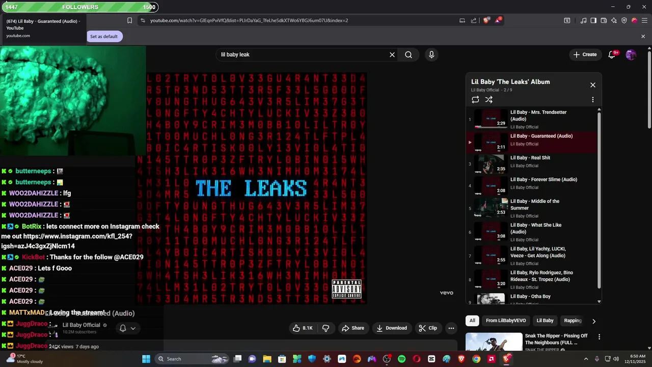Open the Windows Start button
This screenshot has width=652, height=367.
(146, 359)
